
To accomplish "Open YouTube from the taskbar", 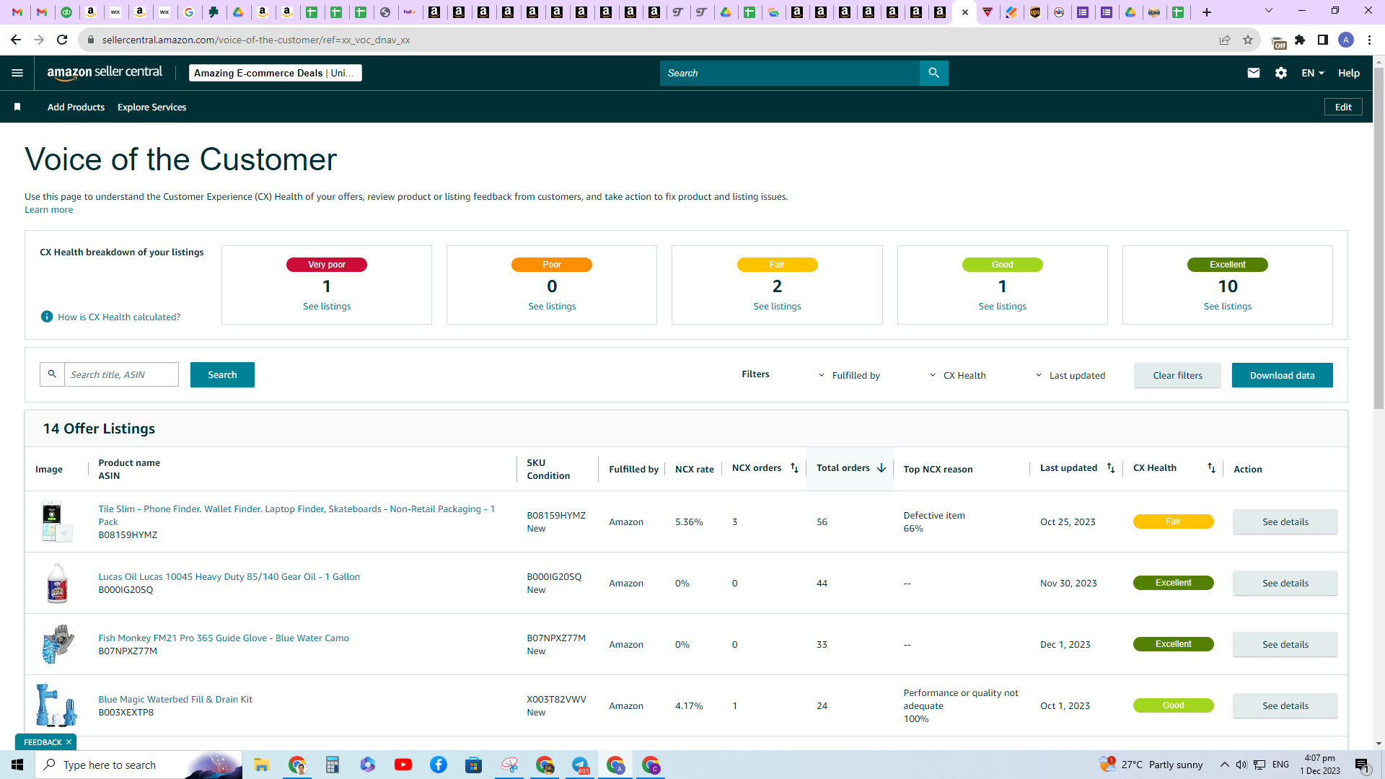I will (403, 765).
